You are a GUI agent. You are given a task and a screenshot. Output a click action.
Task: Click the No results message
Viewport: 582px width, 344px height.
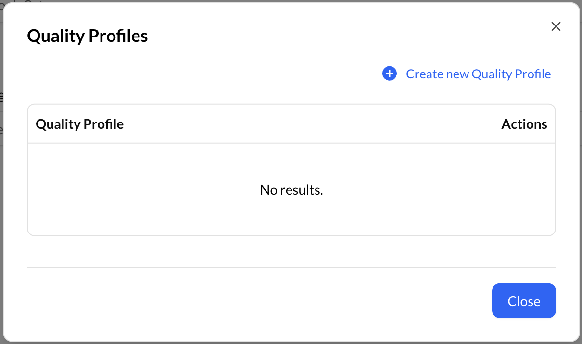pos(291,190)
